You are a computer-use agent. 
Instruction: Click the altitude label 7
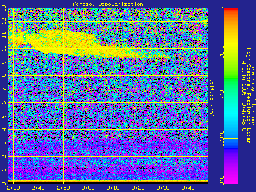tap(4, 89)
